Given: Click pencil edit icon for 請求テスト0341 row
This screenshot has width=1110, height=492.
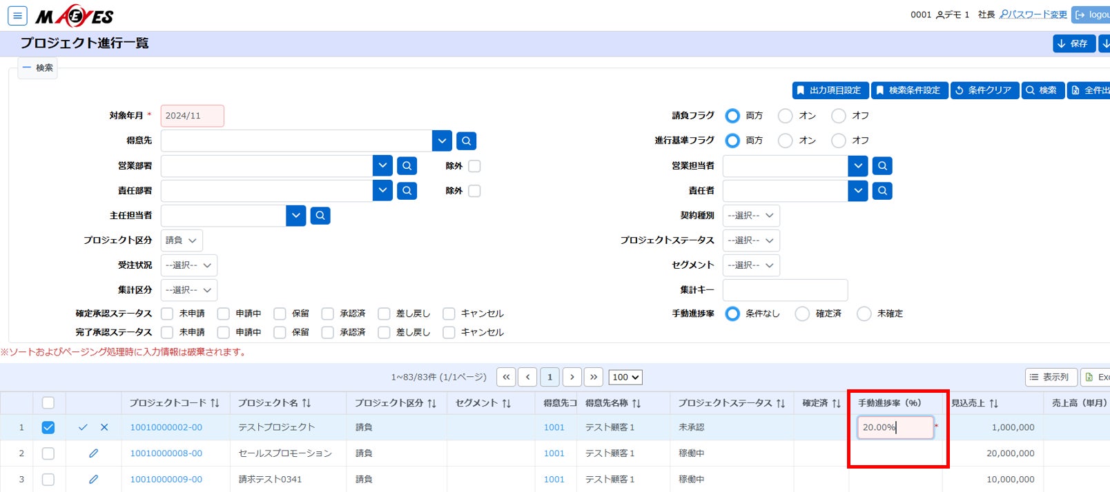Looking at the screenshot, I should 93,479.
